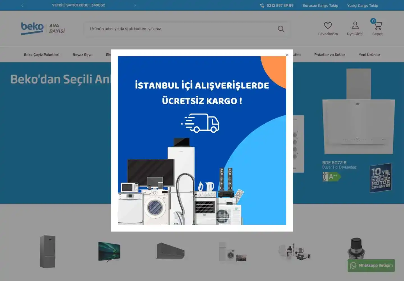This screenshot has height=281, width=404.
Task: Click the cart item count badge
Action: click(x=373, y=21)
